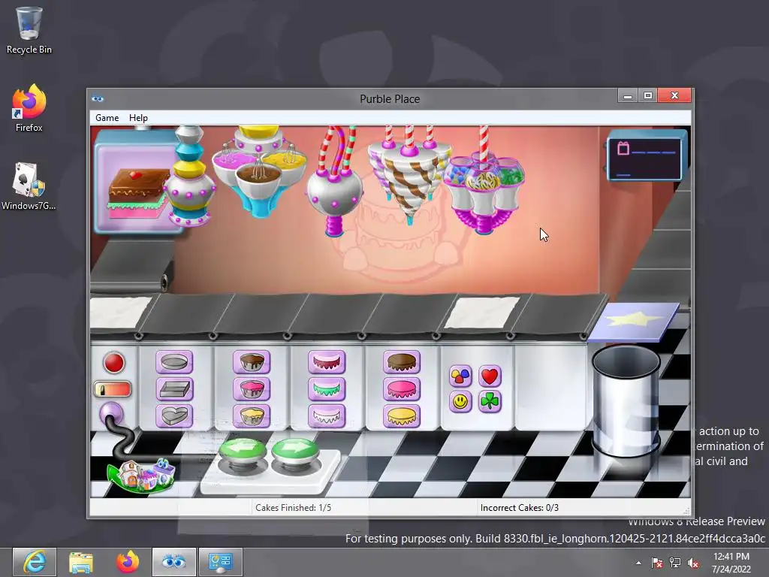Open the Control Panel taskbar button
769x577 pixels.
[221, 562]
